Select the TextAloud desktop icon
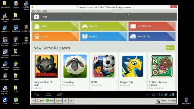The image size is (194, 109). pos(16,29)
